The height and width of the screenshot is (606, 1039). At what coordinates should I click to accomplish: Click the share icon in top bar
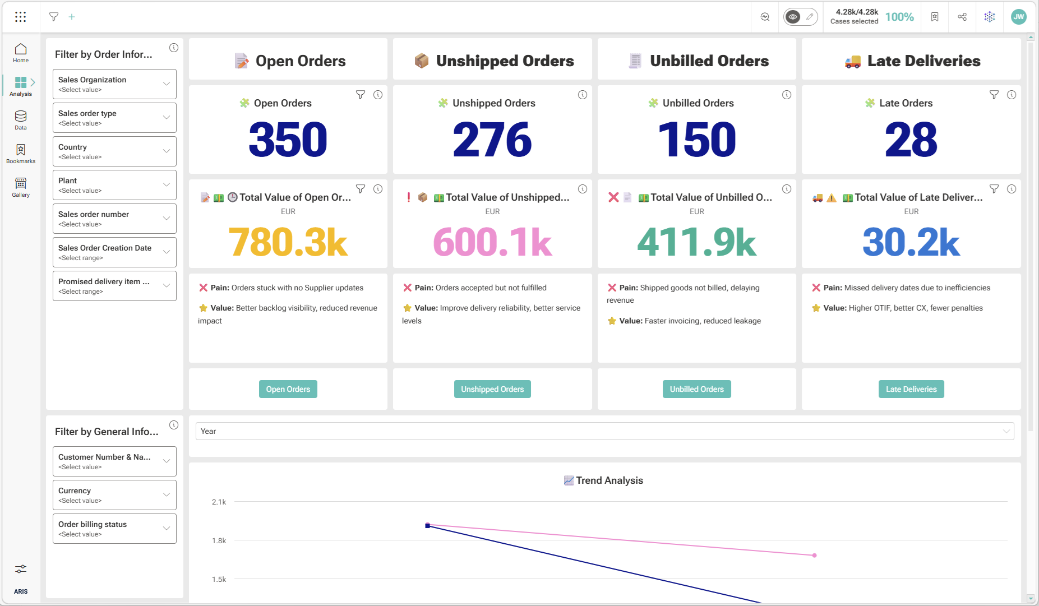[962, 17]
